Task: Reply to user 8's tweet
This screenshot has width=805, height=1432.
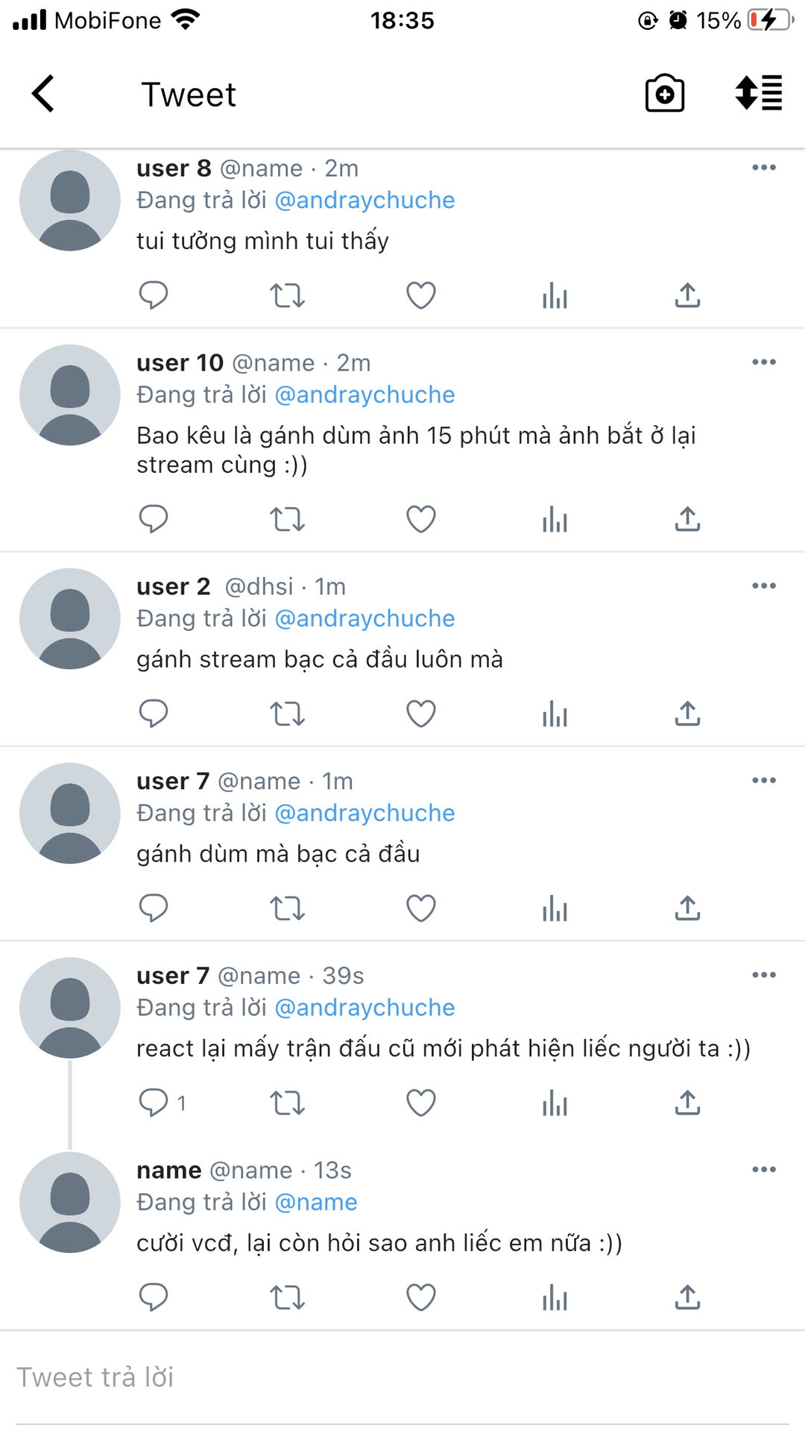Action: (x=154, y=295)
